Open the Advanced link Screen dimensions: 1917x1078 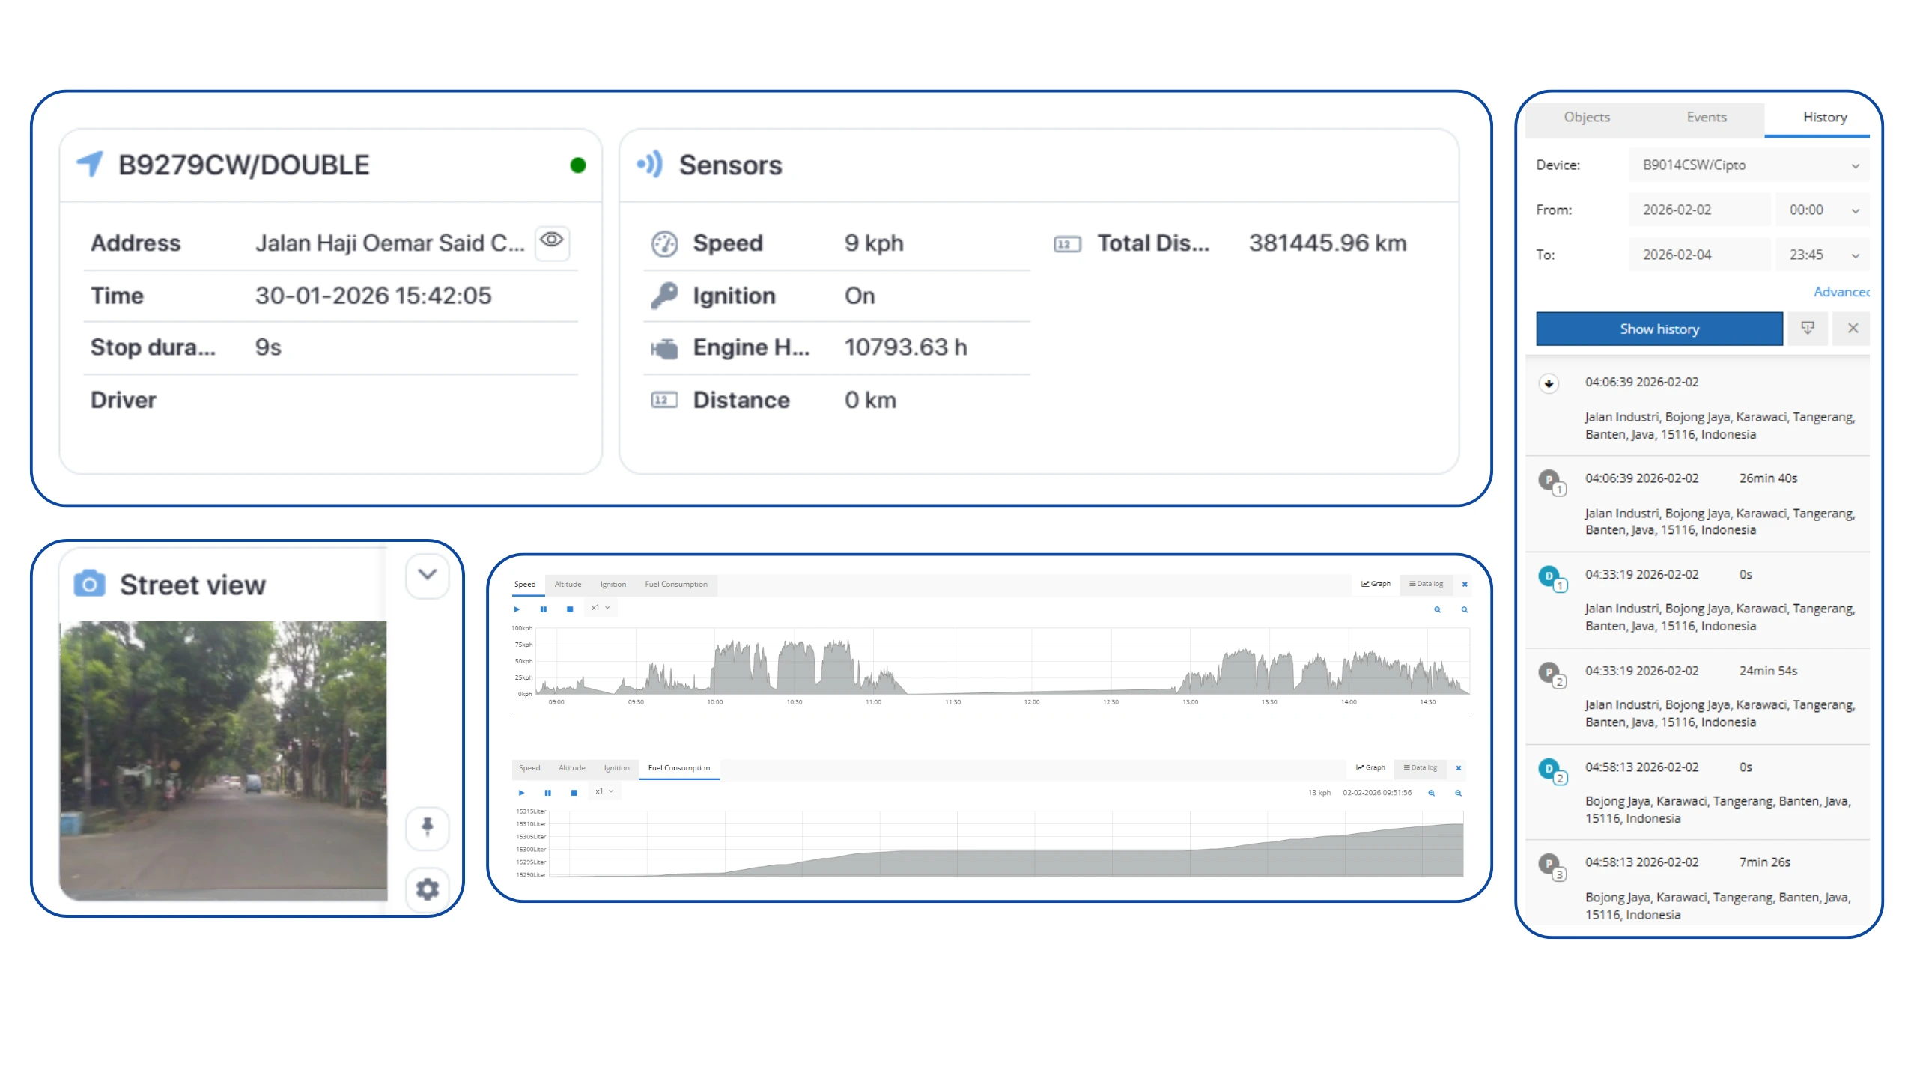pyautogui.click(x=1841, y=293)
